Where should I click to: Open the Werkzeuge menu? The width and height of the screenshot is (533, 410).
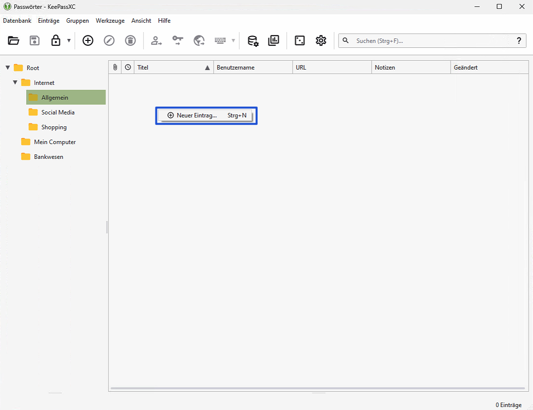(110, 21)
